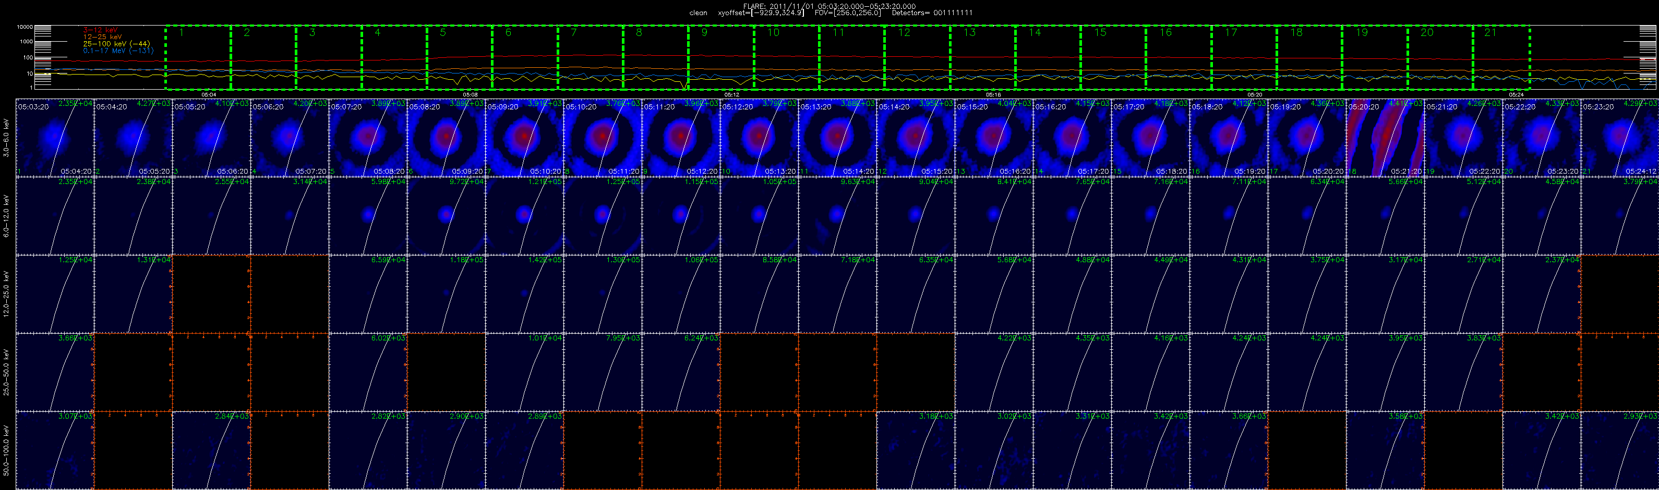The width and height of the screenshot is (1659, 490).
Task: Open the 3–6 keV image for interval 21
Action: tap(1620, 138)
